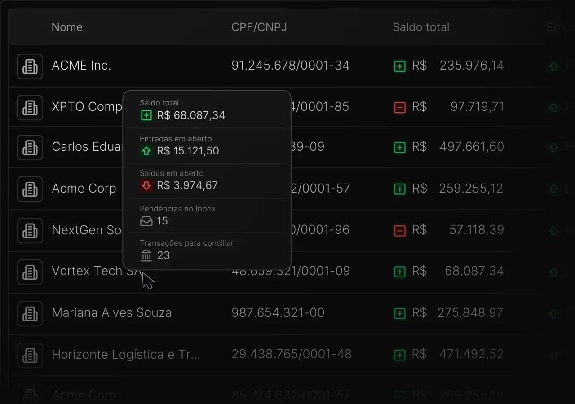Viewport: 575px width, 404px height.
Task: Click the green plus balance icon in the ACME Inc. row
Action: click(400, 66)
